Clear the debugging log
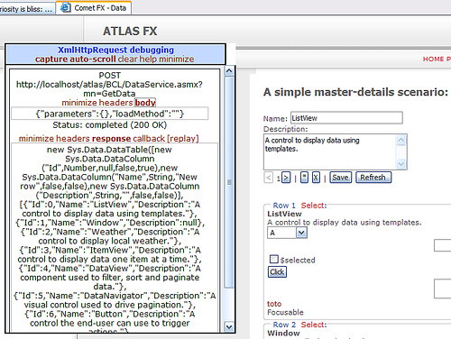The height and width of the screenshot is (339, 451). [x=127, y=59]
